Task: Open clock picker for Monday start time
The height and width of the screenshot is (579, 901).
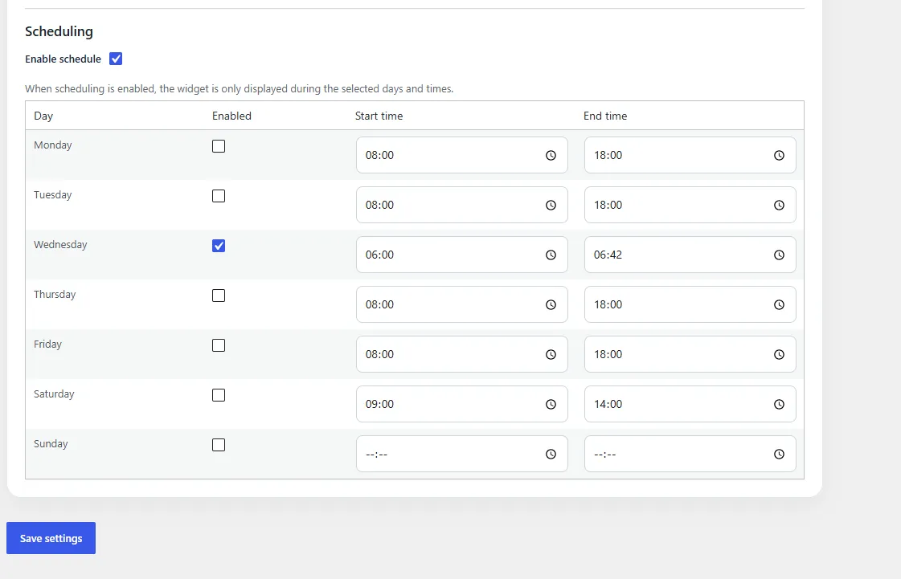Action: point(551,155)
